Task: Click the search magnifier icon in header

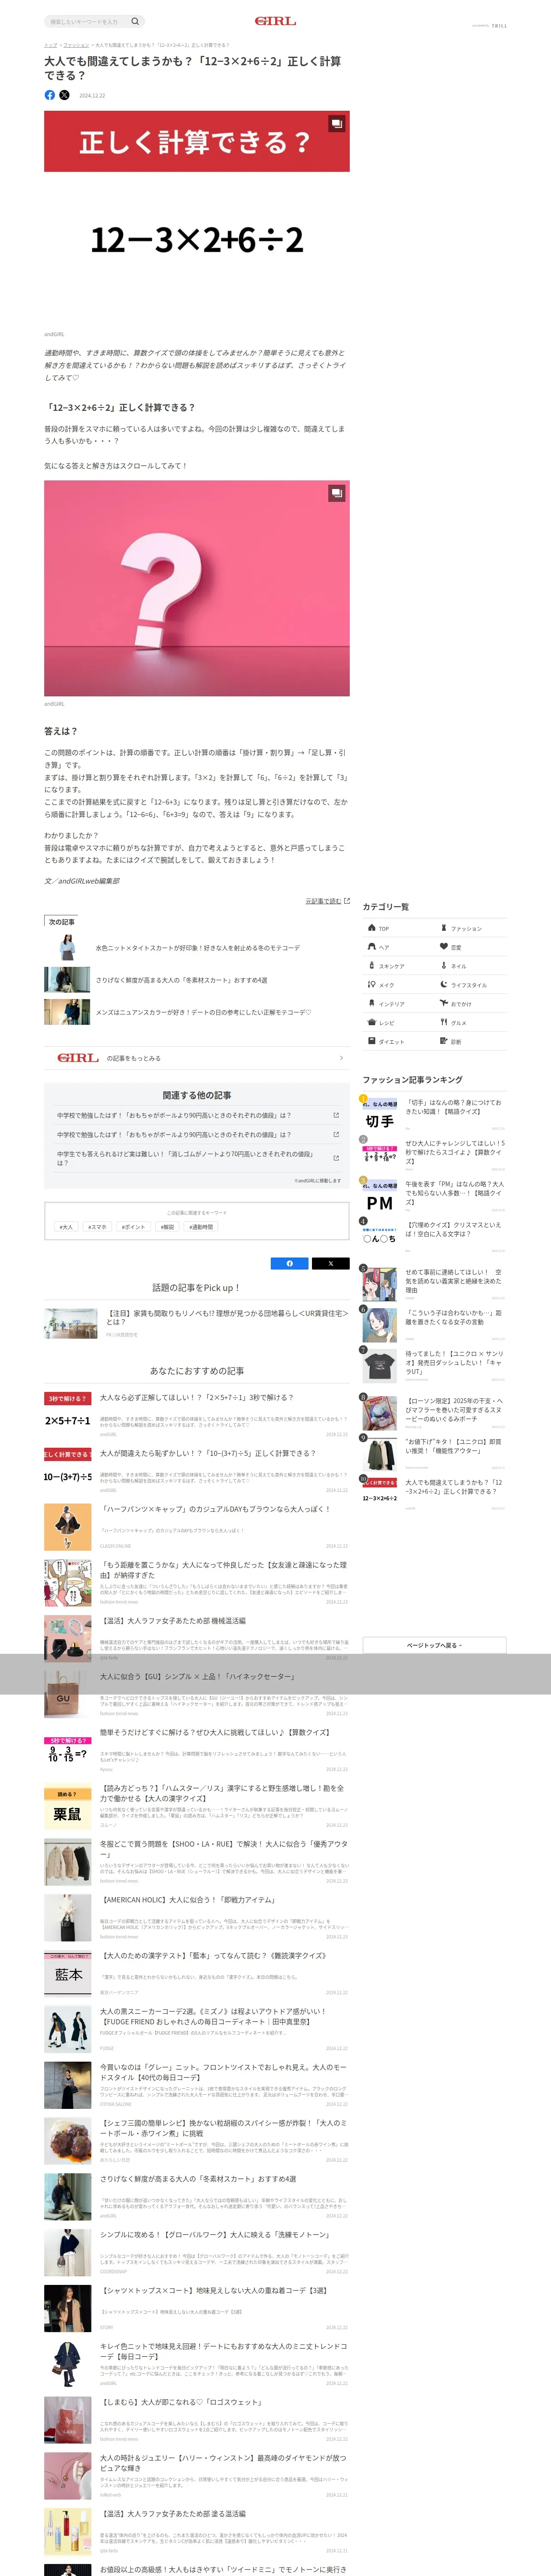Action: point(135,21)
